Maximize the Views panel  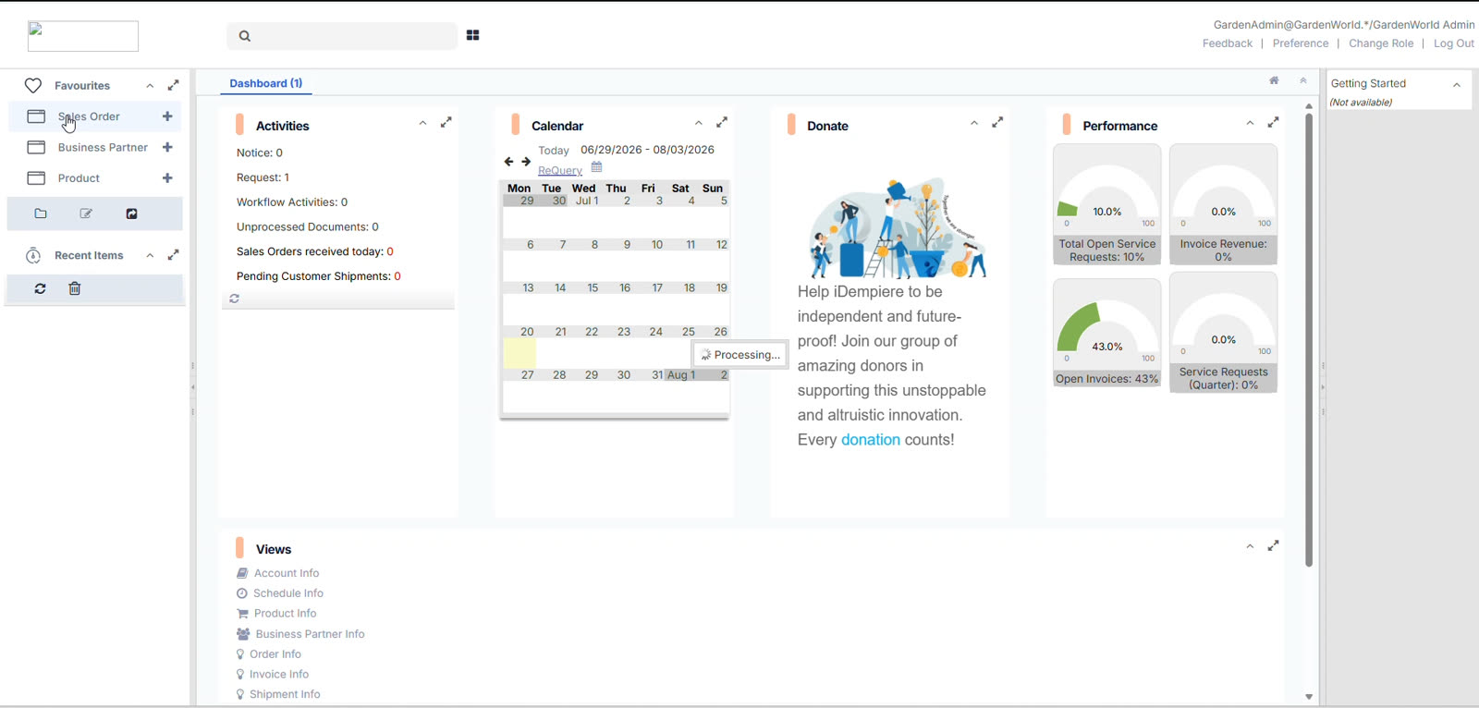tap(1273, 545)
